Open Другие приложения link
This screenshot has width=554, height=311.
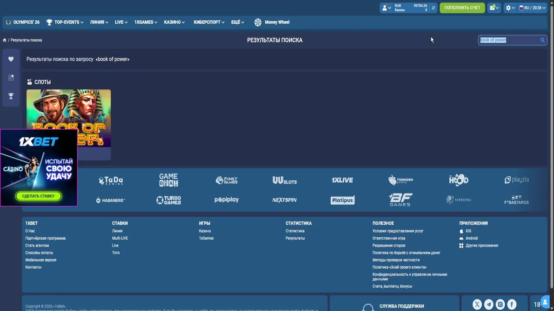click(x=479, y=246)
